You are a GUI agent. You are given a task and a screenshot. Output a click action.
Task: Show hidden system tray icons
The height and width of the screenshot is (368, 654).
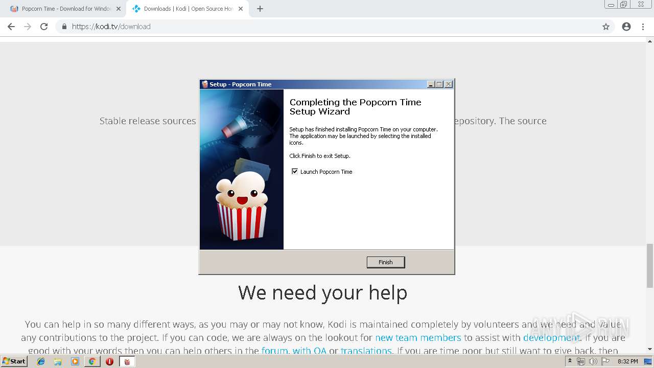(570, 361)
